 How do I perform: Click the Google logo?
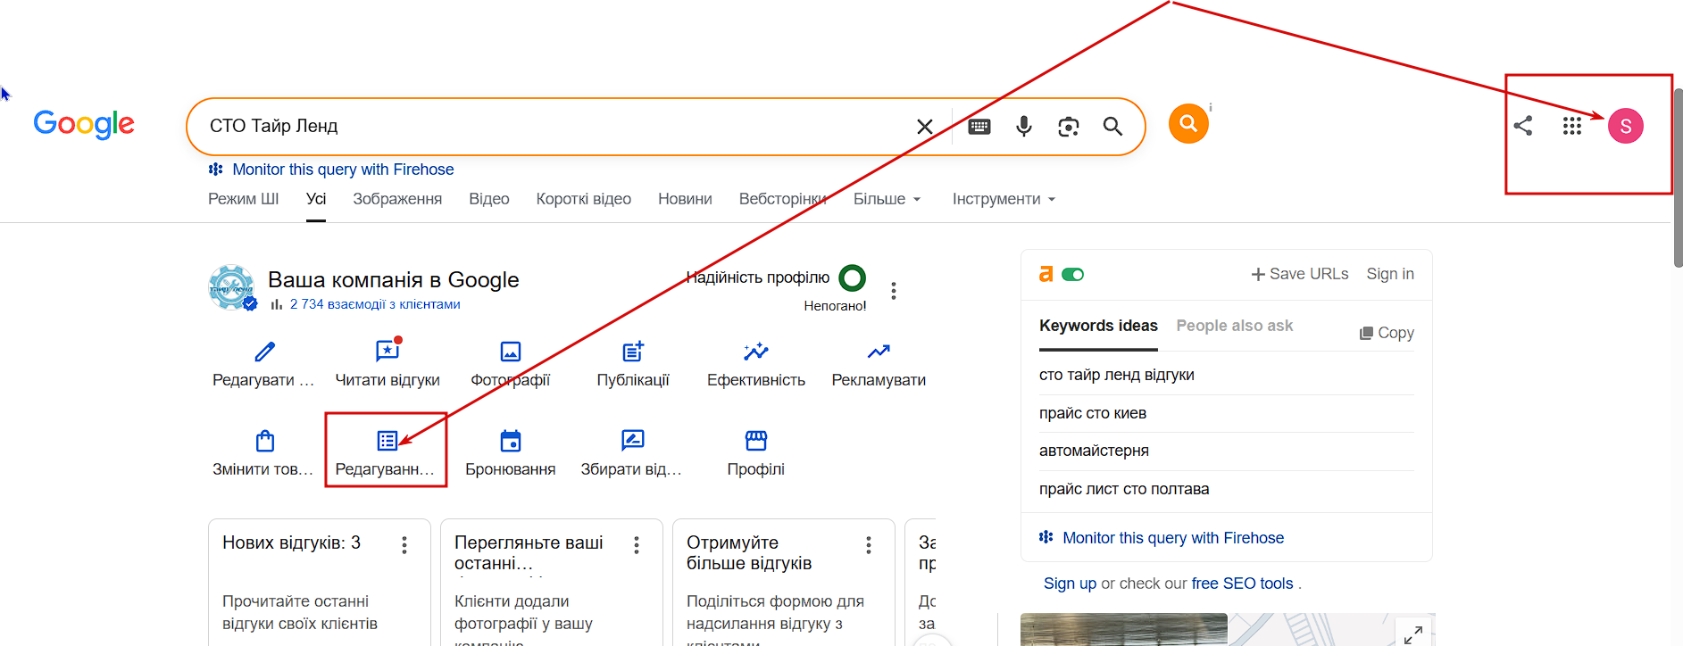point(84,124)
